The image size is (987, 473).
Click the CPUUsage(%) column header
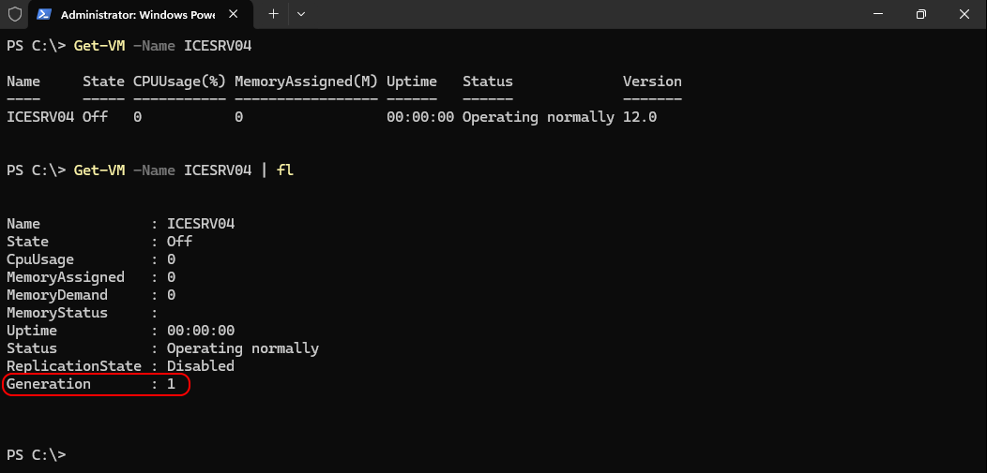pos(179,81)
